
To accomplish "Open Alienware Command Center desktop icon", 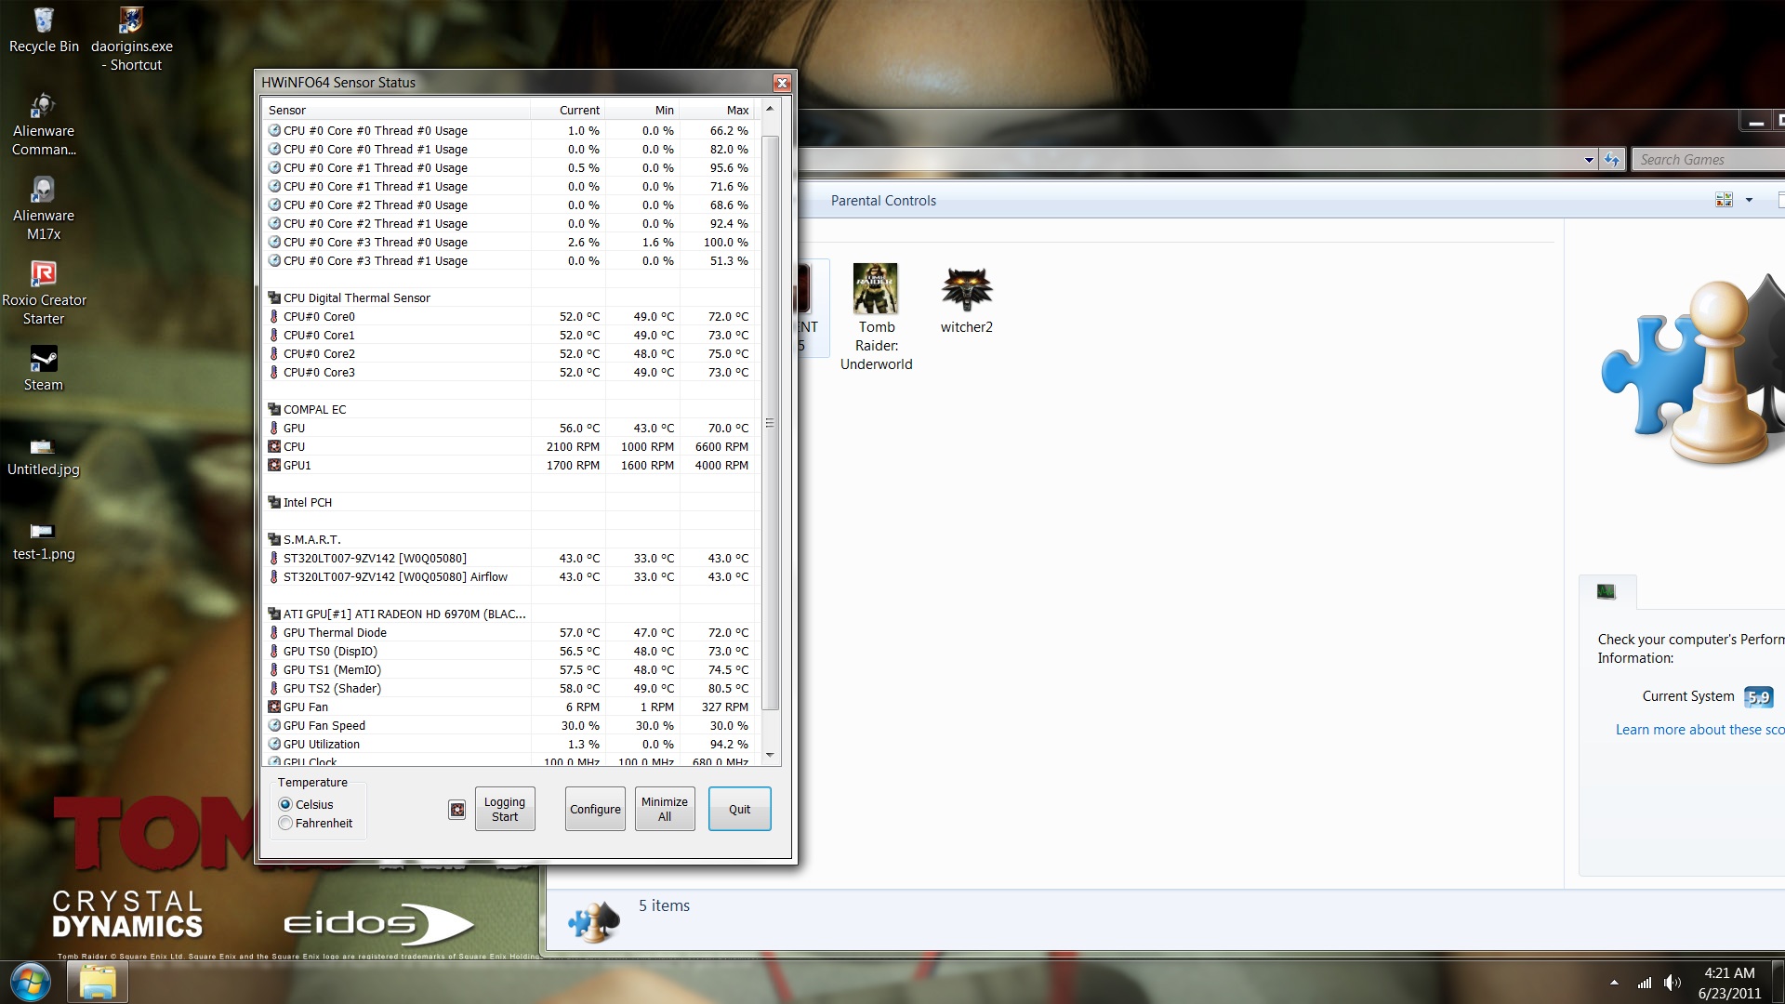I will [x=43, y=124].
